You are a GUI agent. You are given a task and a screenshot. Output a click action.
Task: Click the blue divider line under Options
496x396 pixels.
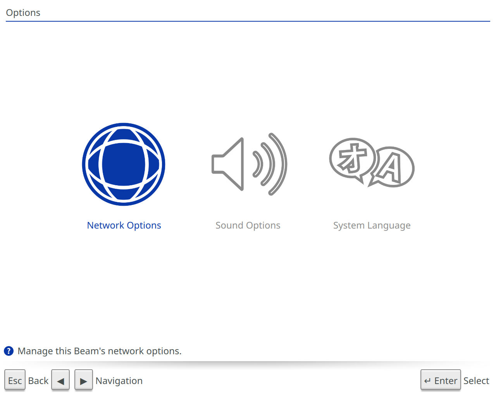(x=248, y=21)
